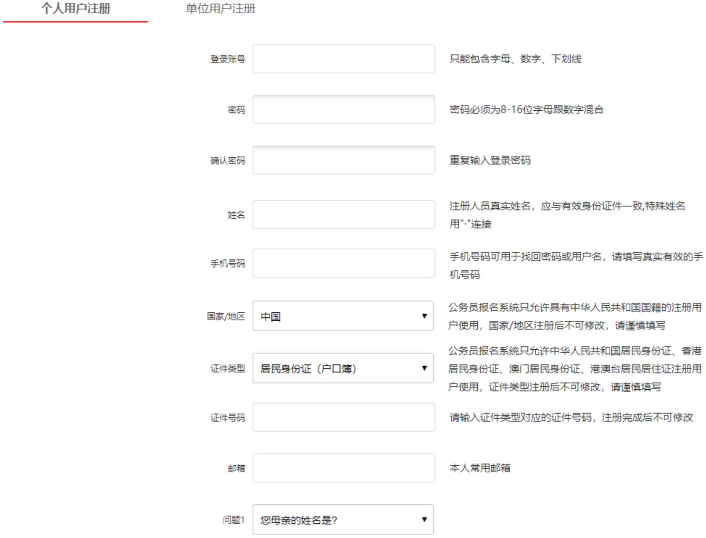Click the arrow icon on 证件类型 selector
This screenshot has height=538, width=706.
coord(424,368)
